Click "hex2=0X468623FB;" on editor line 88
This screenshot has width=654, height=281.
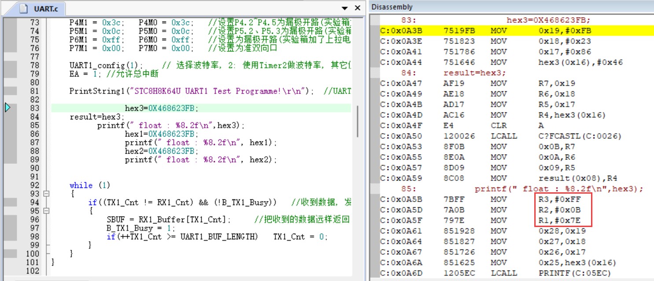click(x=162, y=151)
